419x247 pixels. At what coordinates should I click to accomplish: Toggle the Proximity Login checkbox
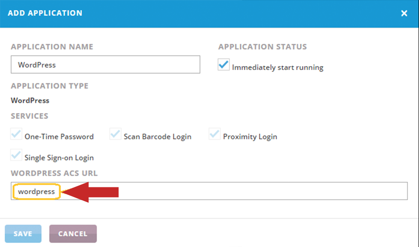click(x=214, y=134)
